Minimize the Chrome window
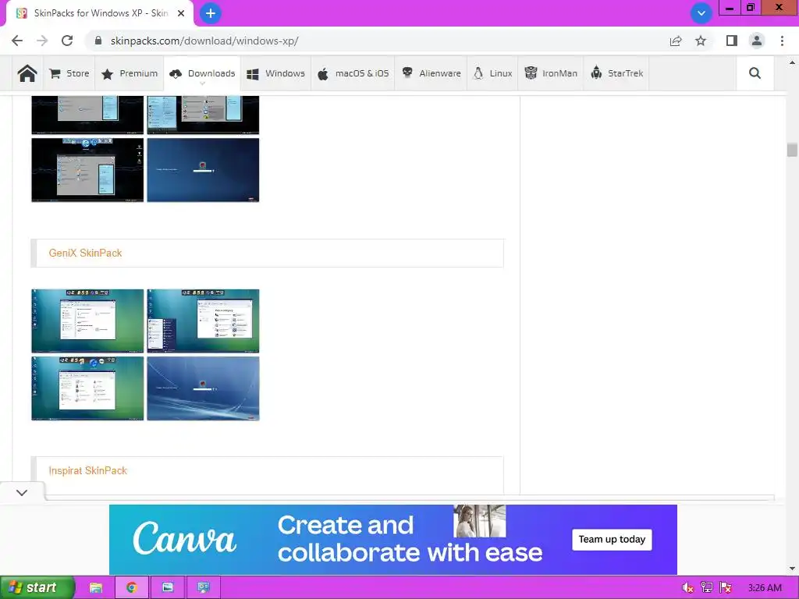 [730, 8]
